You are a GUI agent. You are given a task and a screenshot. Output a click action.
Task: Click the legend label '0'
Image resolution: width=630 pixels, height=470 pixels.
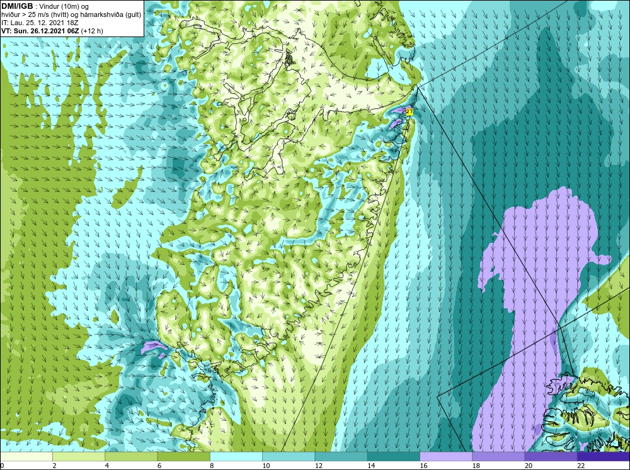2,466
